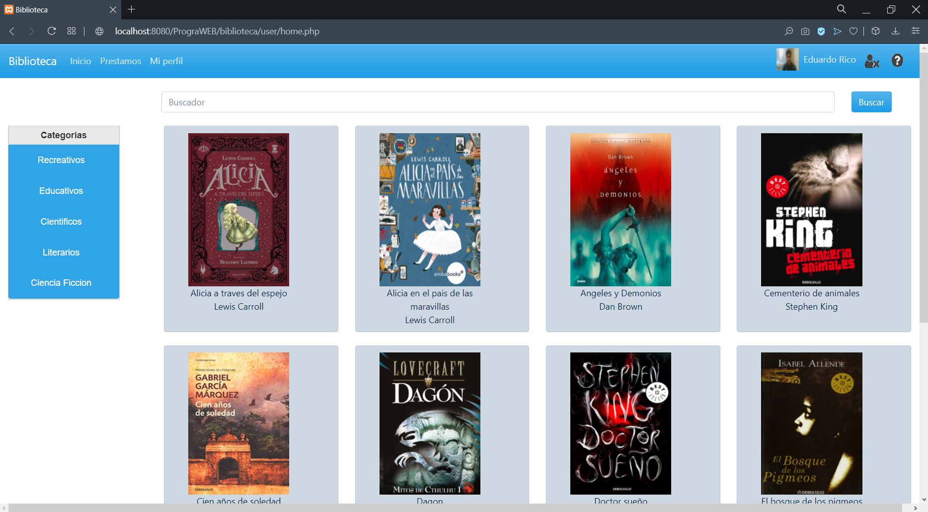
Task: Click the logout user icon next to Eduardo Rico
Action: (x=872, y=61)
